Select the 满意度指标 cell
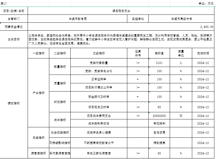This screenshot has height=159, width=216. click(x=39, y=153)
